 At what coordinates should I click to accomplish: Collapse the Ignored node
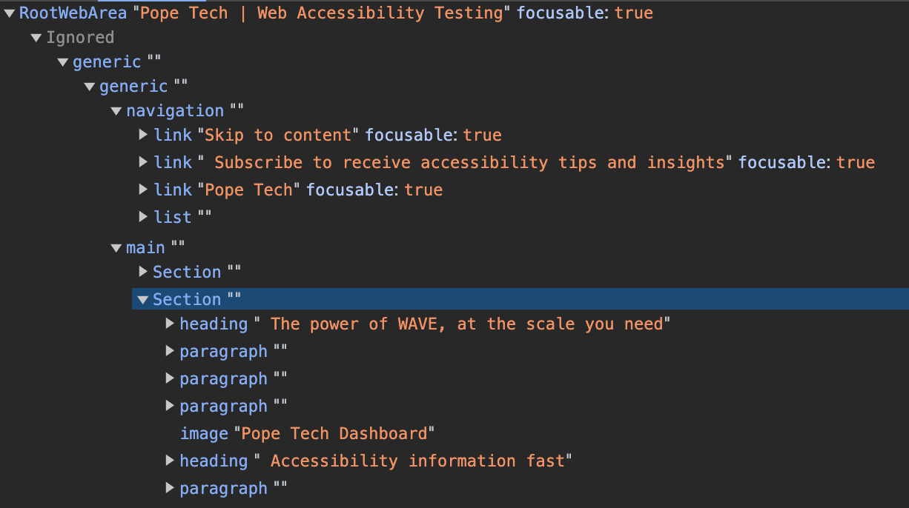coord(36,37)
